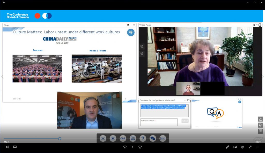Collapse the Video Player panel
This screenshot has height=153, width=265.
point(257,25)
